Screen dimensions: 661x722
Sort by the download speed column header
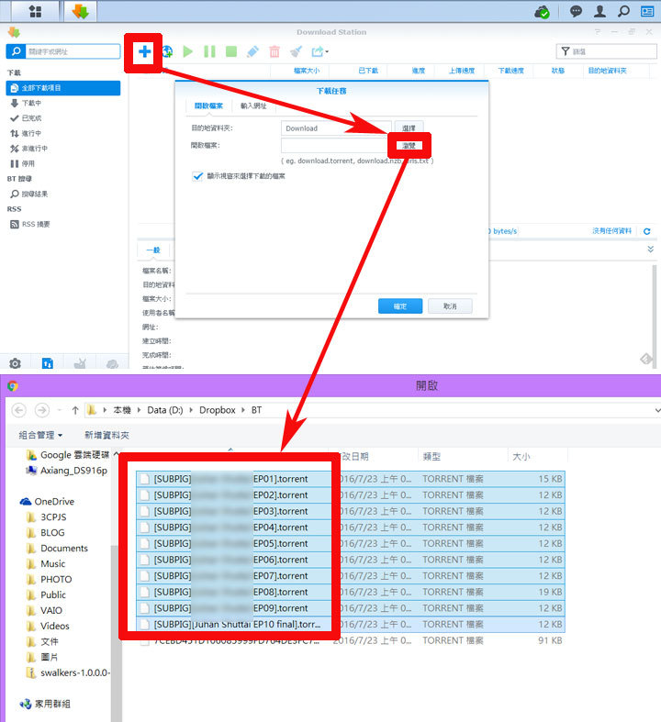(510, 71)
